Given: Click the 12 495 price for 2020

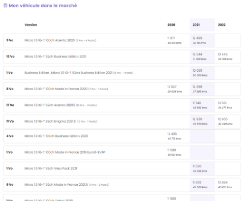Looking at the screenshot, I should [x=172, y=134].
